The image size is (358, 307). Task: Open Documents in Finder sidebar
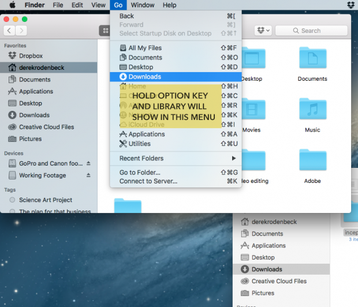click(49, 80)
